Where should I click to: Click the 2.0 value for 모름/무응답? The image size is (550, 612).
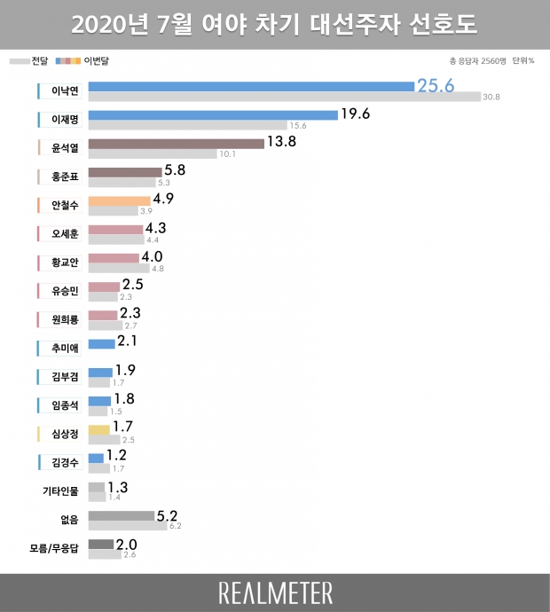(x=127, y=545)
